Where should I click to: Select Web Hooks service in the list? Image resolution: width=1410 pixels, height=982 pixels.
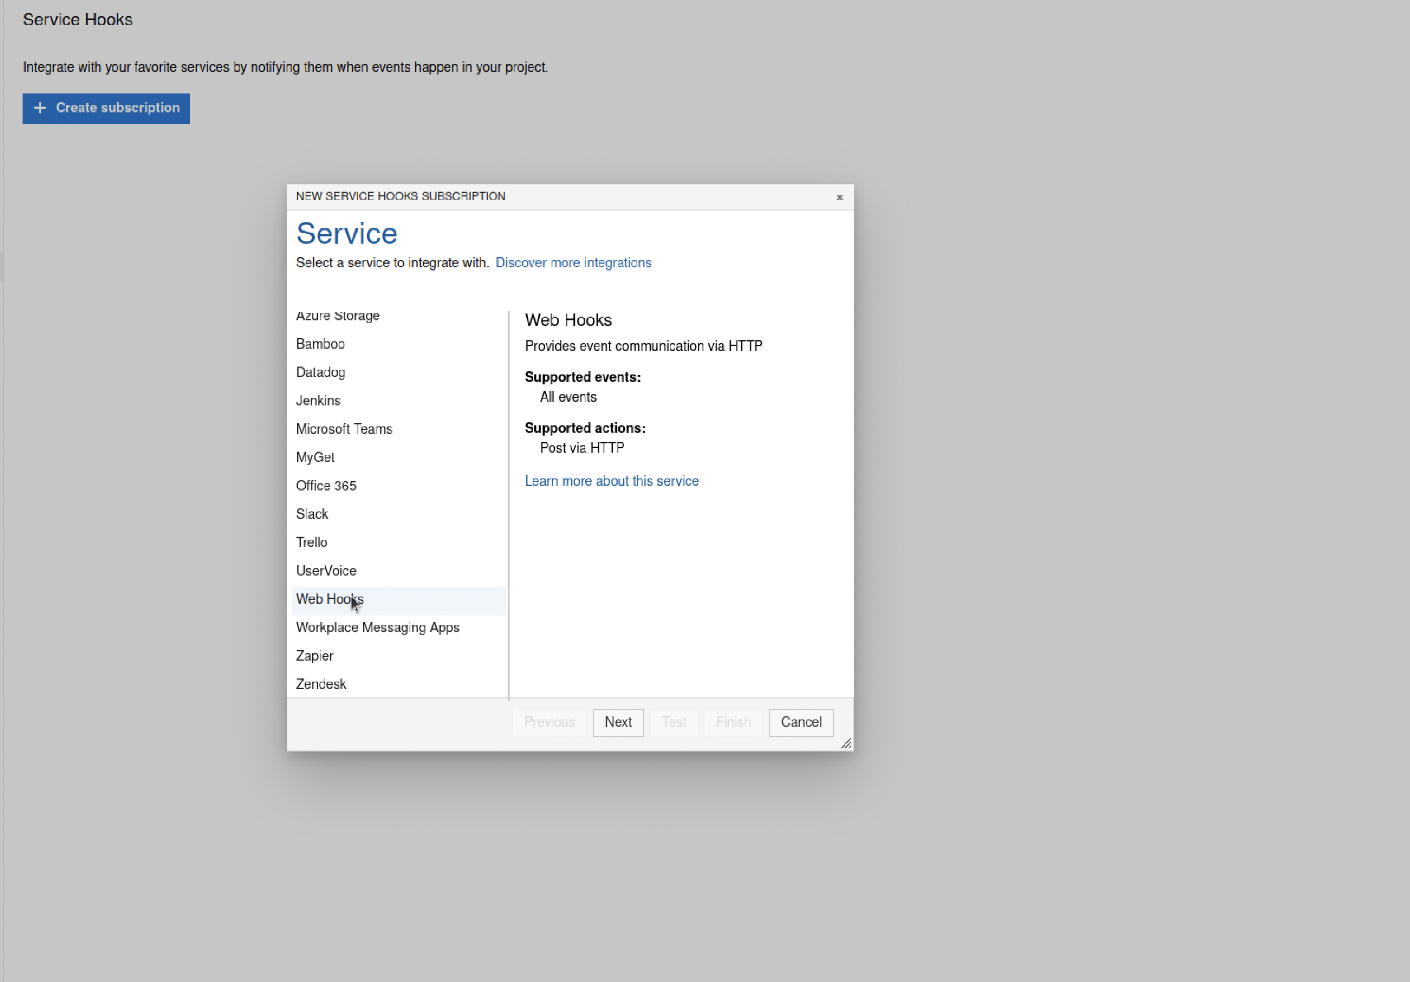399,600
